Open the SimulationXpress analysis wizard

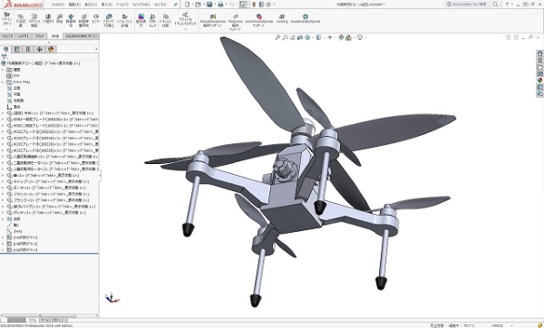[213, 21]
